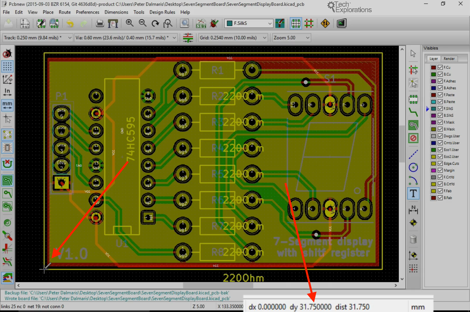Open the Print board dialog
This screenshot has width=470, height=312.
pos(100,23)
